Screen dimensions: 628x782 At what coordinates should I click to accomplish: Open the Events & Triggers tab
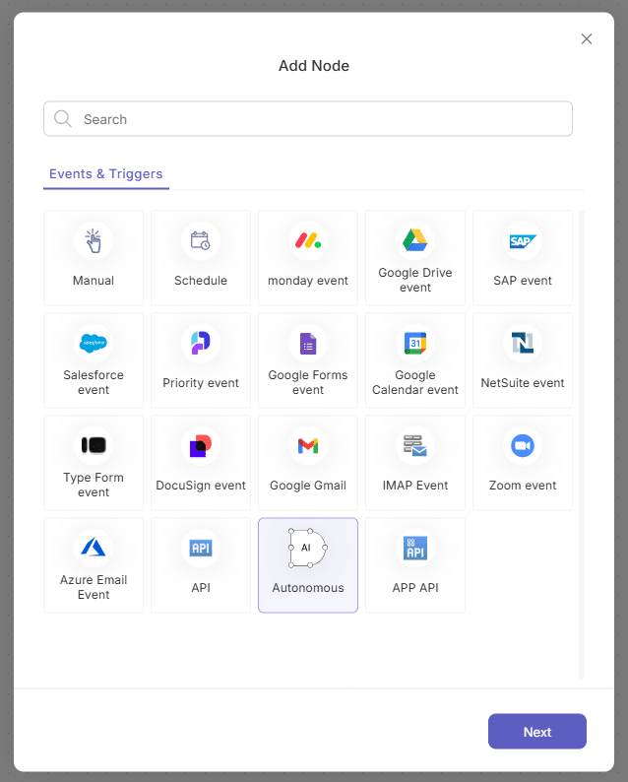point(105,174)
